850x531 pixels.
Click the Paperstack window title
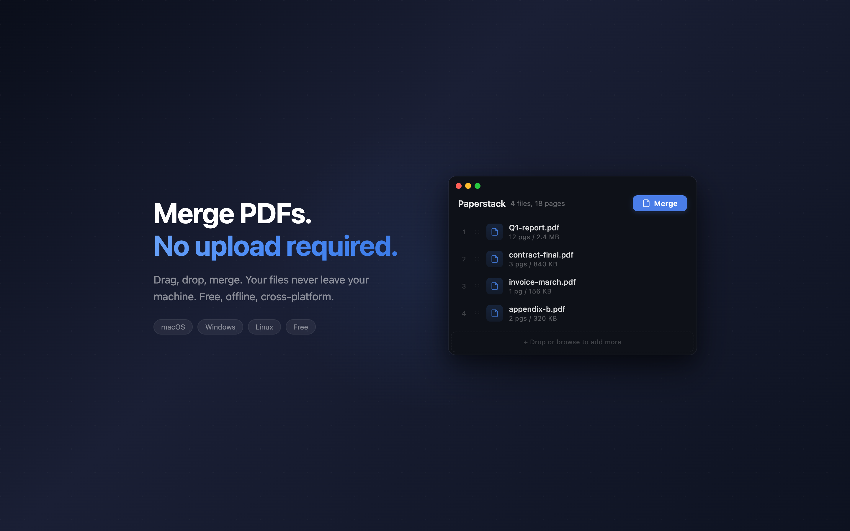pos(482,203)
